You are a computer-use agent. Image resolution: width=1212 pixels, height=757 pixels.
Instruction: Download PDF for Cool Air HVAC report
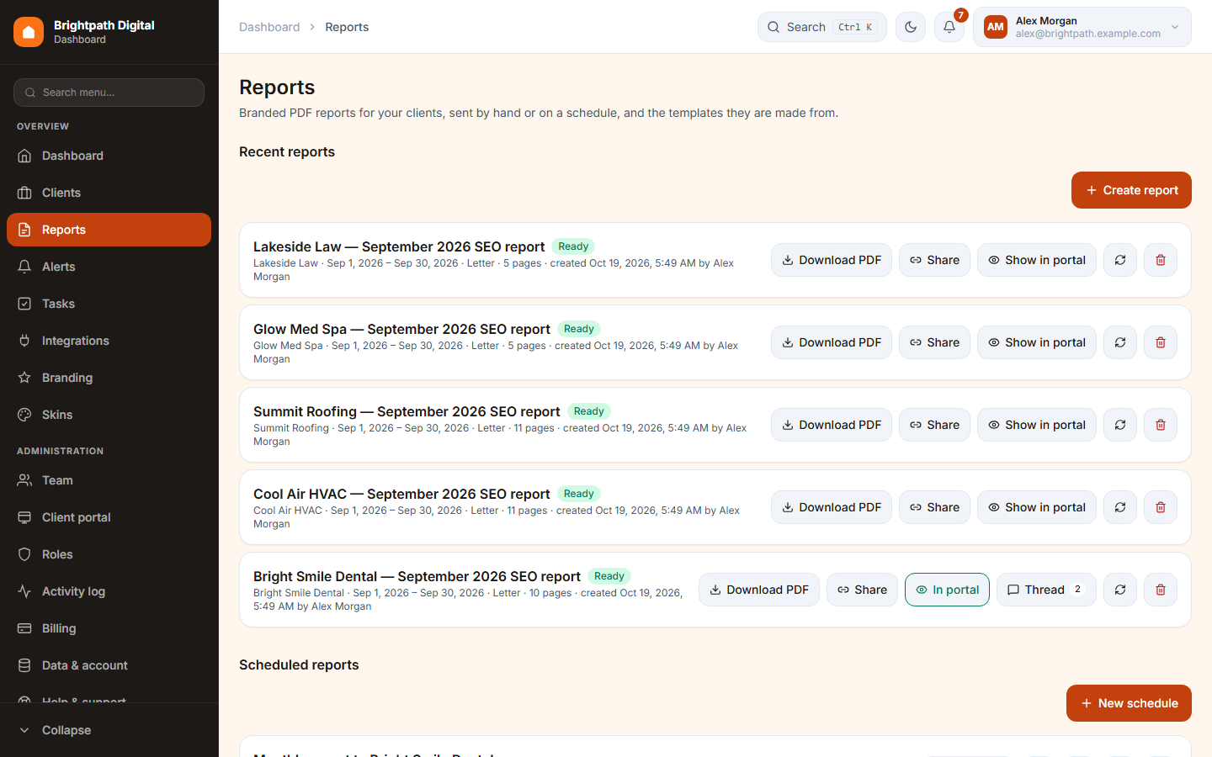832,507
